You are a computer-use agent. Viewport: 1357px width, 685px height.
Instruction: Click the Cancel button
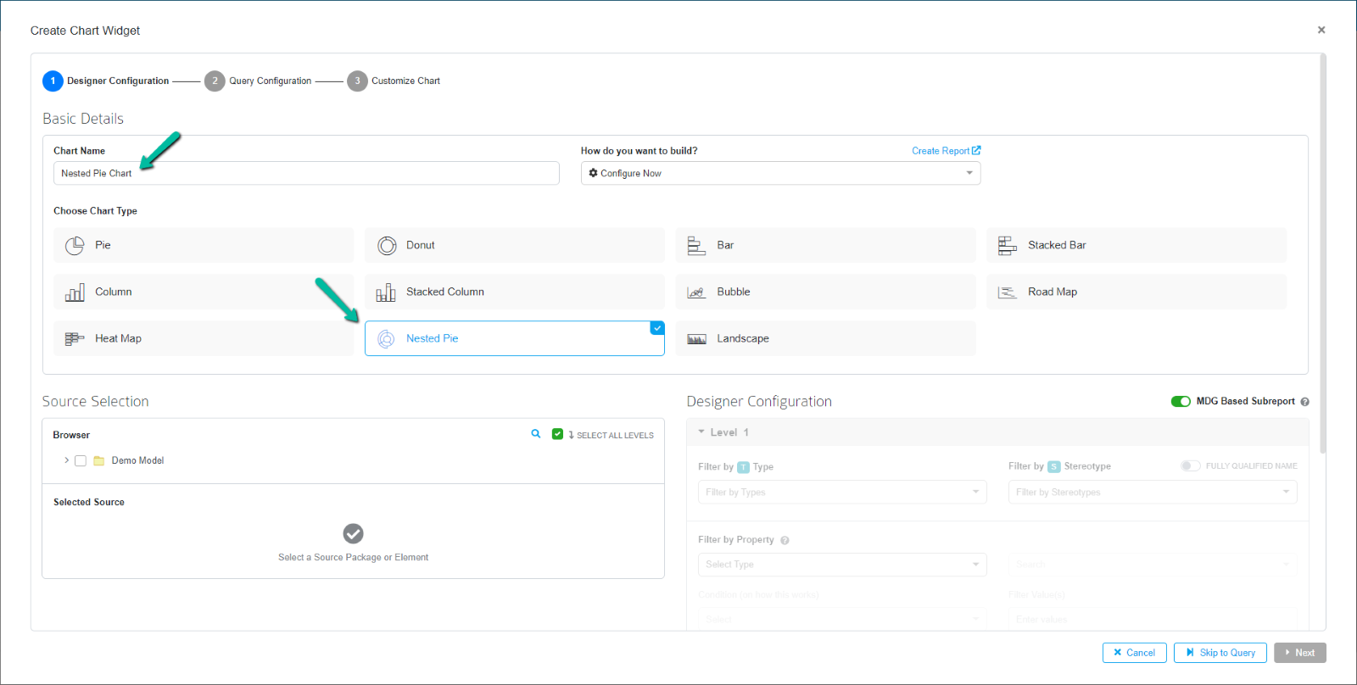(x=1135, y=653)
